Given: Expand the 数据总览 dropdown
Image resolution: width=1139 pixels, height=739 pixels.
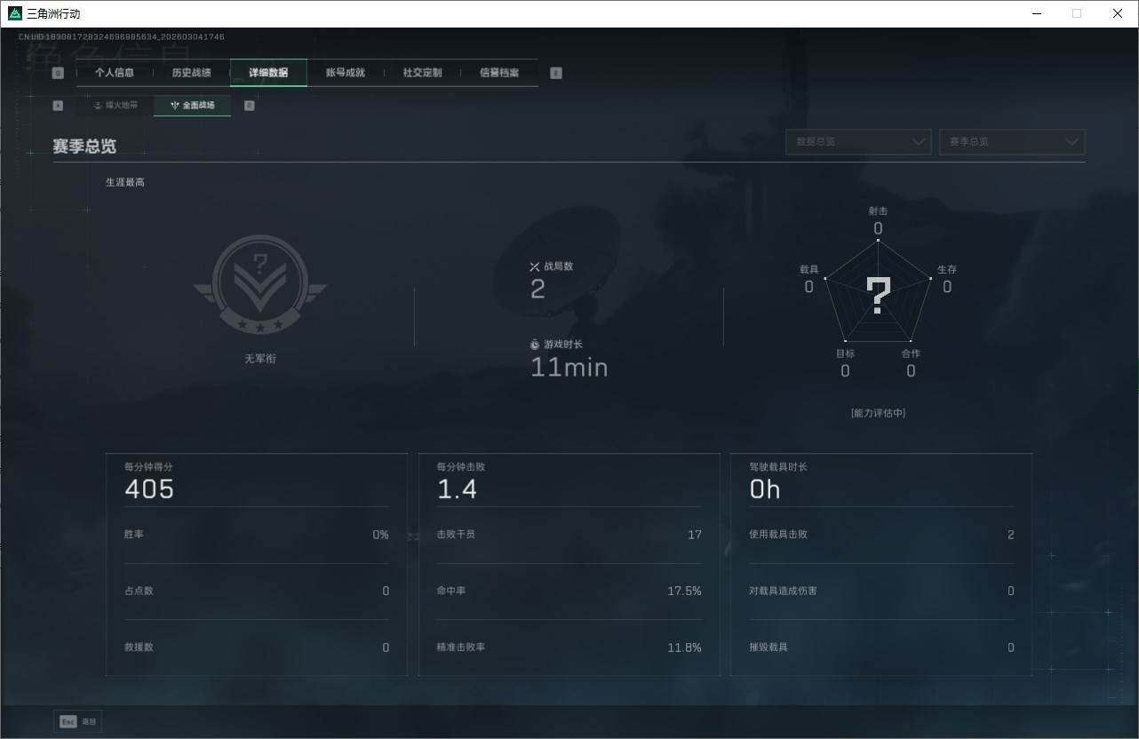Looking at the screenshot, I should (x=858, y=142).
